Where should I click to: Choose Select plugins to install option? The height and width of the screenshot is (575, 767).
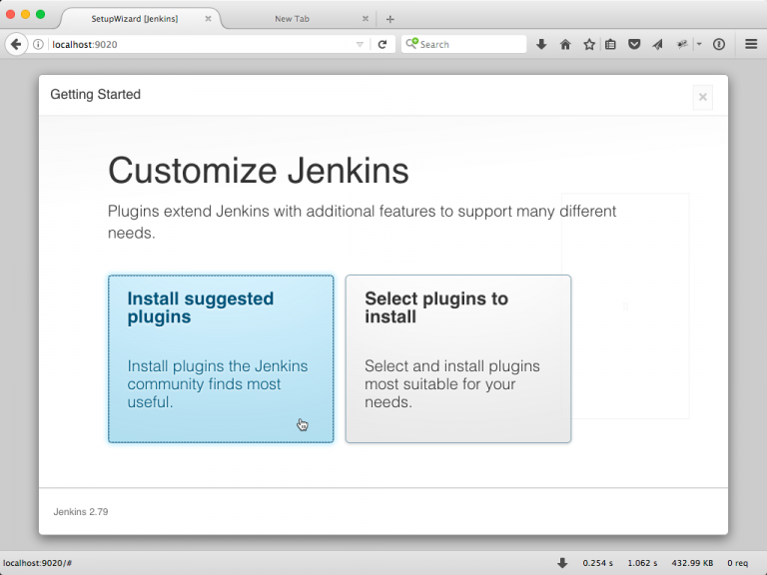[457, 357]
